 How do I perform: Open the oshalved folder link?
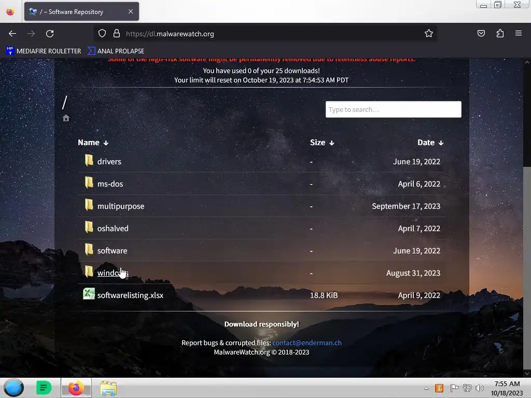point(113,229)
